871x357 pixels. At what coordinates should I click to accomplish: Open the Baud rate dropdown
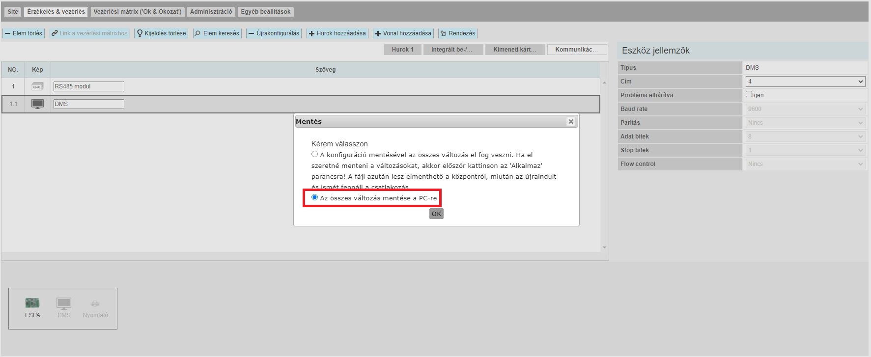(x=805, y=109)
